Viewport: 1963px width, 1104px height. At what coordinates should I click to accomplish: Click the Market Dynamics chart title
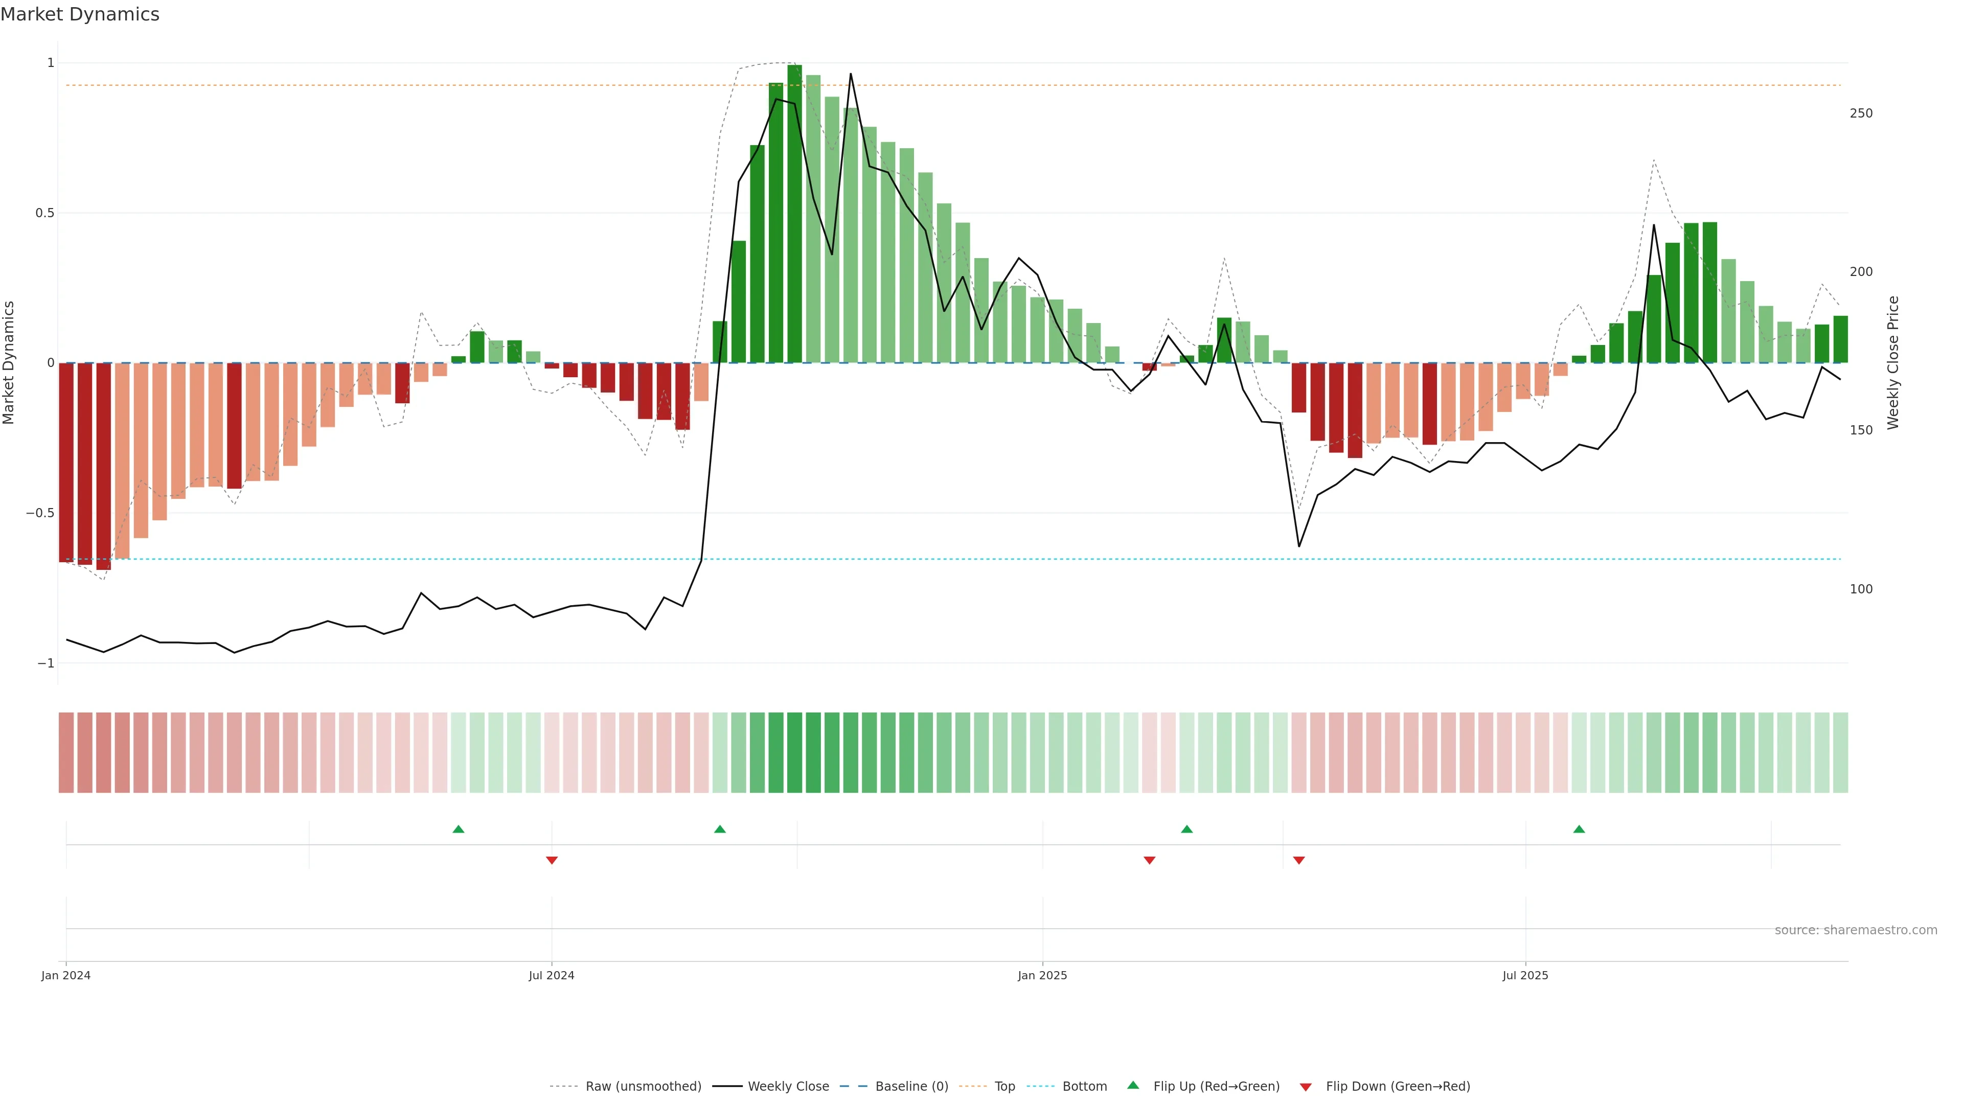[x=80, y=14]
